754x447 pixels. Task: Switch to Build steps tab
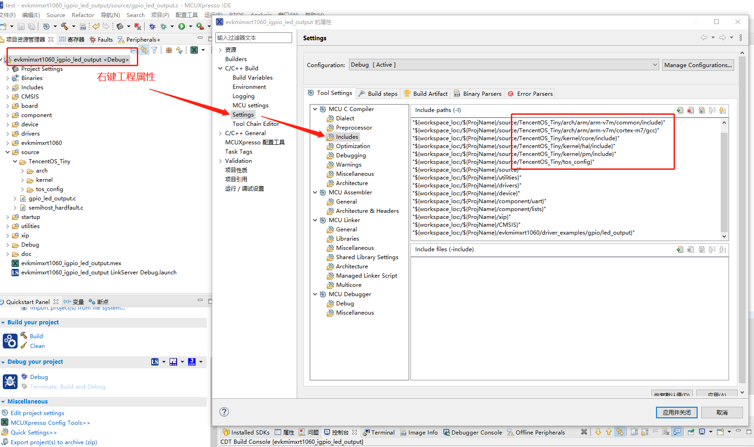point(378,93)
